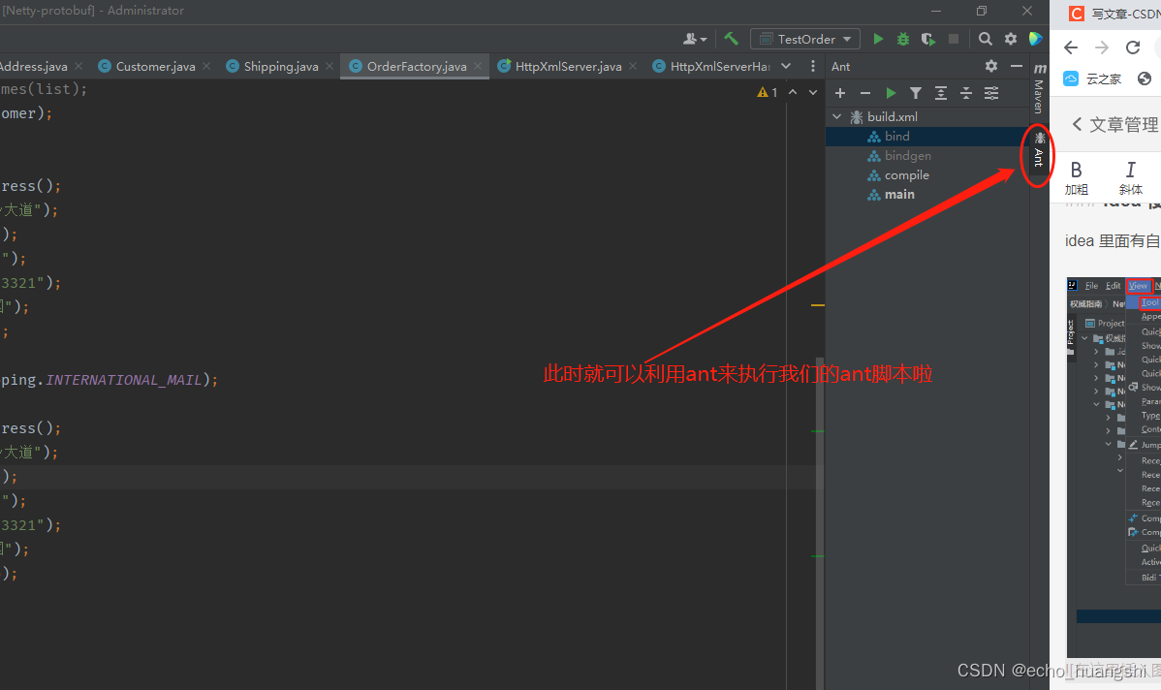Debug TestOrder with the bug icon
This screenshot has width=1161, height=690.
902,39
